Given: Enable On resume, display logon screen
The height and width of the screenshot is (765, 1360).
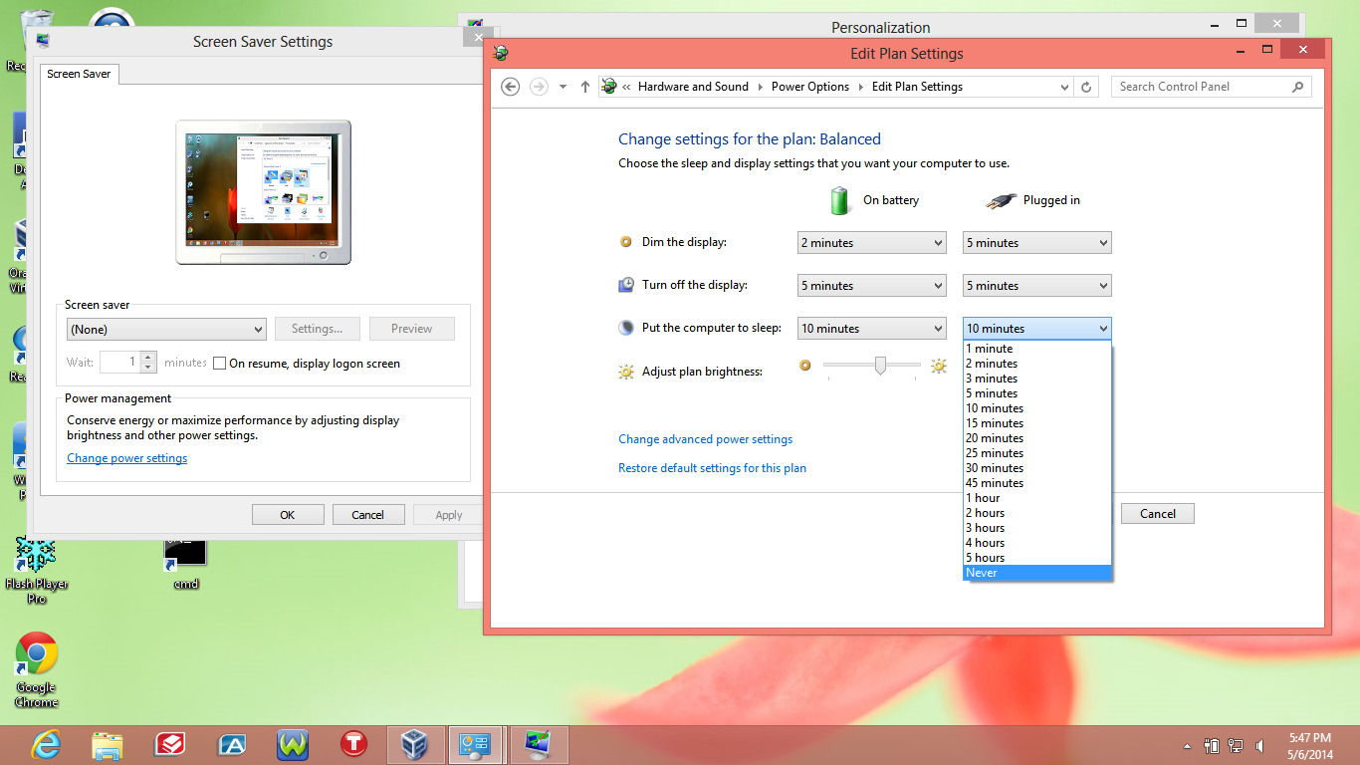Looking at the screenshot, I should tap(220, 364).
